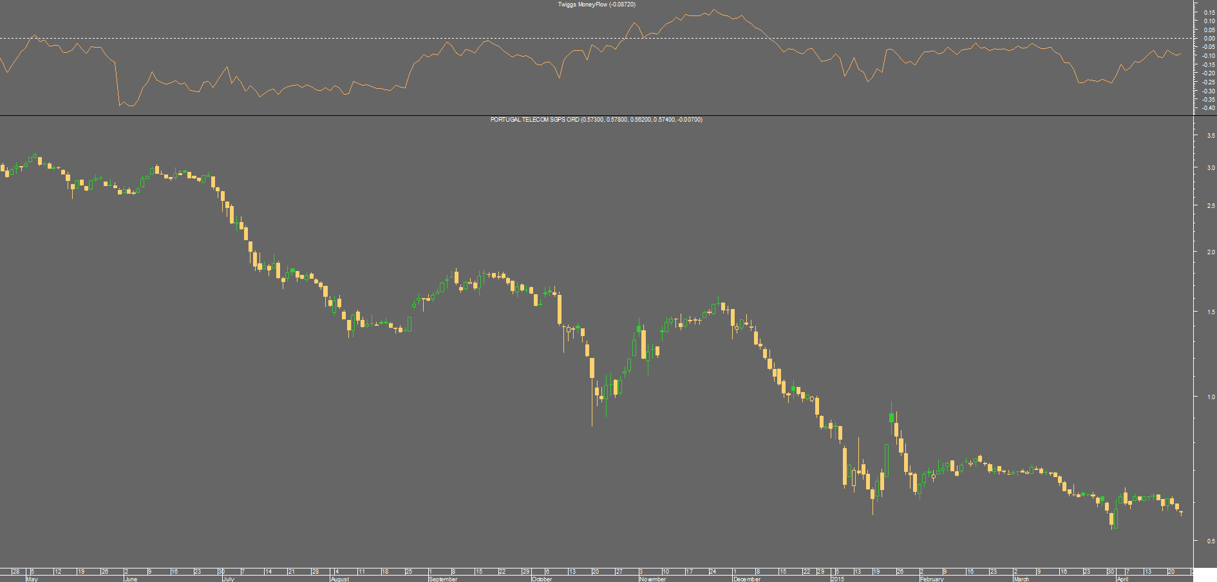Viewport: 1217px width, 582px height.
Task: Click date label 3 above November
Action: tap(641, 572)
